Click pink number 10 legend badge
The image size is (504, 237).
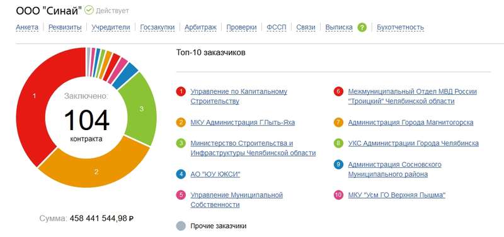338,195
